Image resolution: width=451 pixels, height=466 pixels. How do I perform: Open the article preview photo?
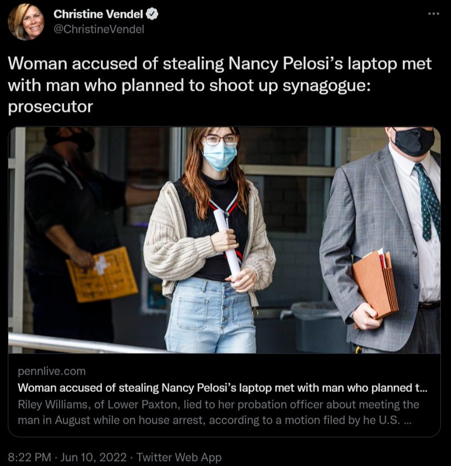tap(224, 240)
